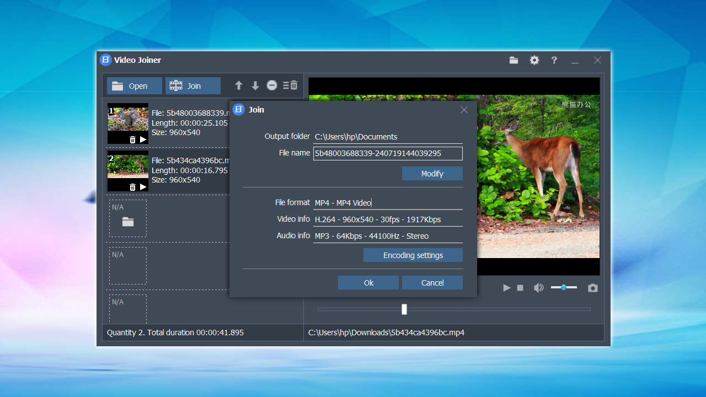This screenshot has width=706, height=397.
Task: Cancel the Join dialog
Action: 432,283
